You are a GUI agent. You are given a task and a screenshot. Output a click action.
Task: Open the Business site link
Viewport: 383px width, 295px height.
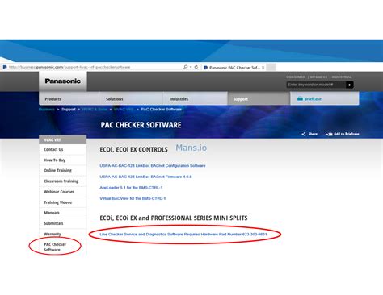point(318,77)
